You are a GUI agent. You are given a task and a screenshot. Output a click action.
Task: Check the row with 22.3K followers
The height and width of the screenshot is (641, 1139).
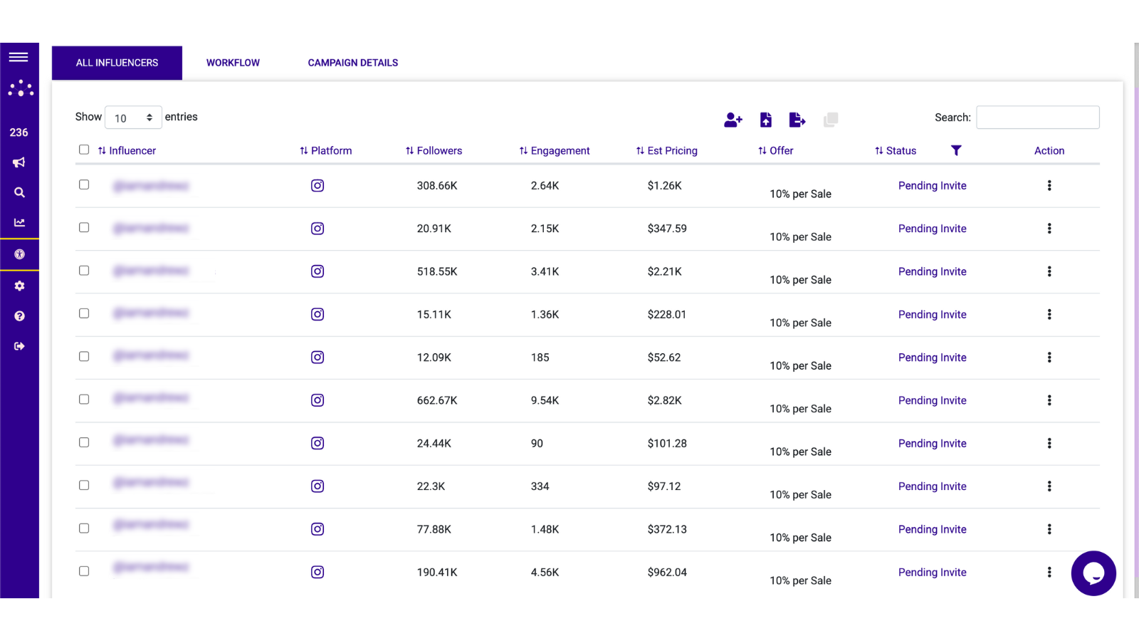(84, 485)
